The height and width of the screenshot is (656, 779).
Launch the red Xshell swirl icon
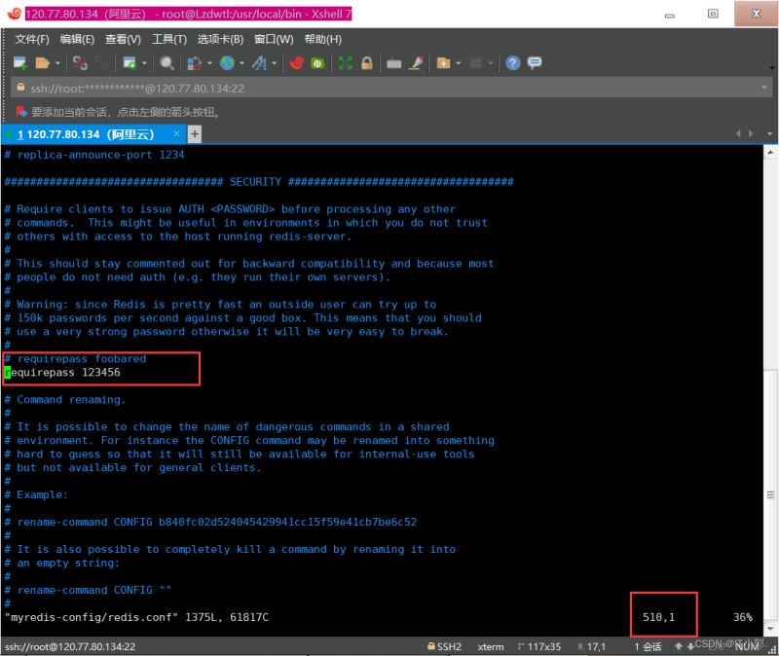coord(297,63)
